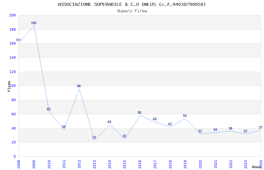Viewport: 264px width, 170px height.
Task: Click the y-axis value 60
Action: click(14, 114)
